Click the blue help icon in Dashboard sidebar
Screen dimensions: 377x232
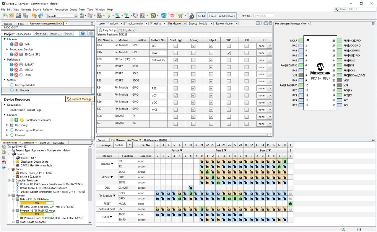(4, 167)
